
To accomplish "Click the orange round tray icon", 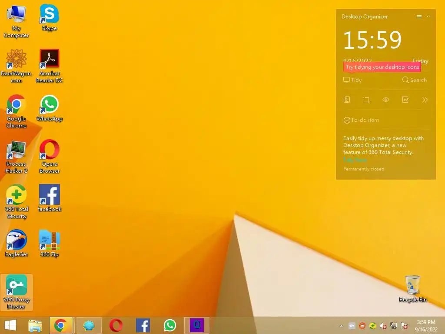I will coord(362,326).
